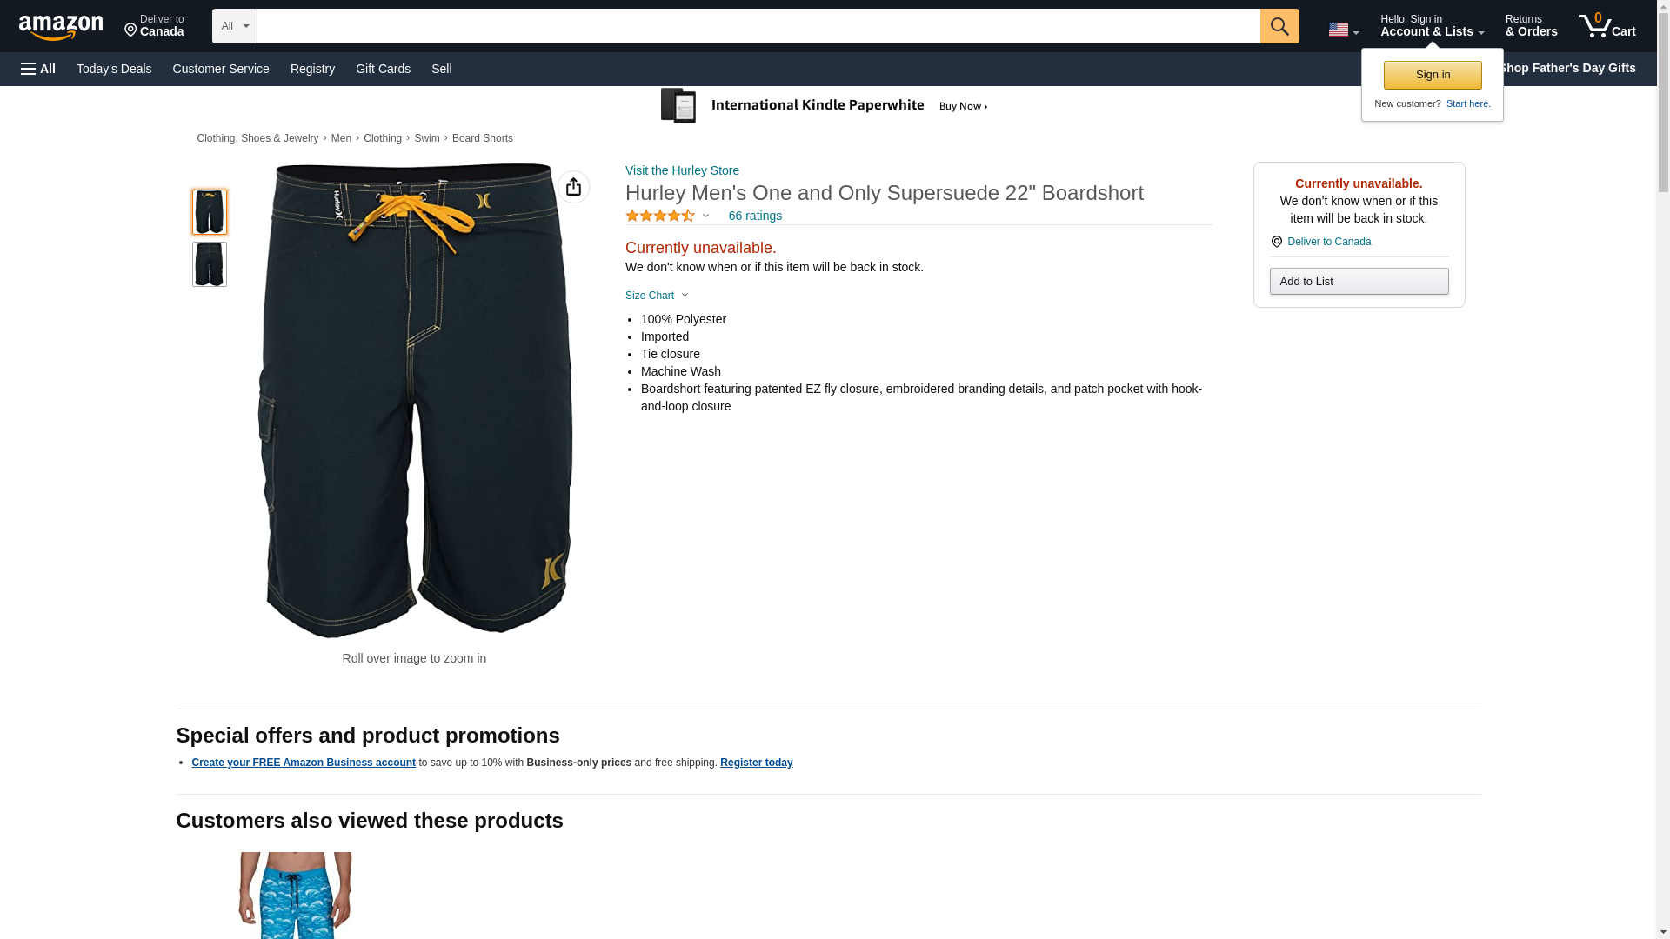This screenshot has height=939, width=1670.
Task: Open the 66 ratings link
Action: point(755,216)
